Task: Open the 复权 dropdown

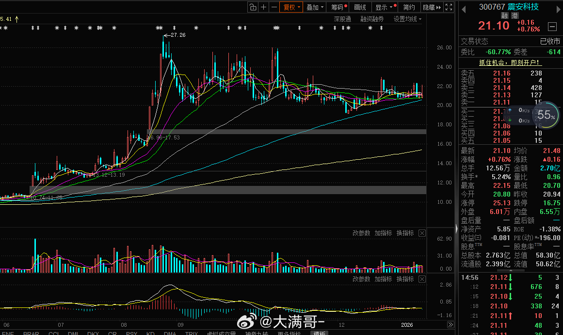Action: 291,7
